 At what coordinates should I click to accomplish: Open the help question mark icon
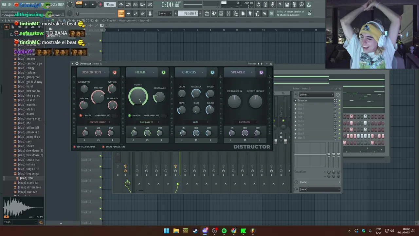tap(280, 5)
